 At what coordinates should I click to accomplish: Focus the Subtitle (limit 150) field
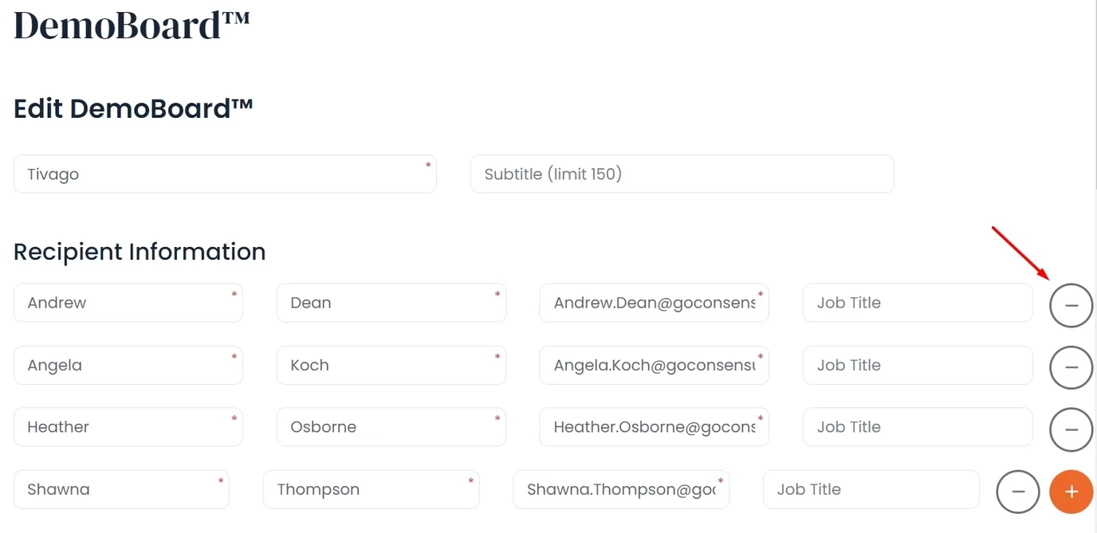(682, 174)
